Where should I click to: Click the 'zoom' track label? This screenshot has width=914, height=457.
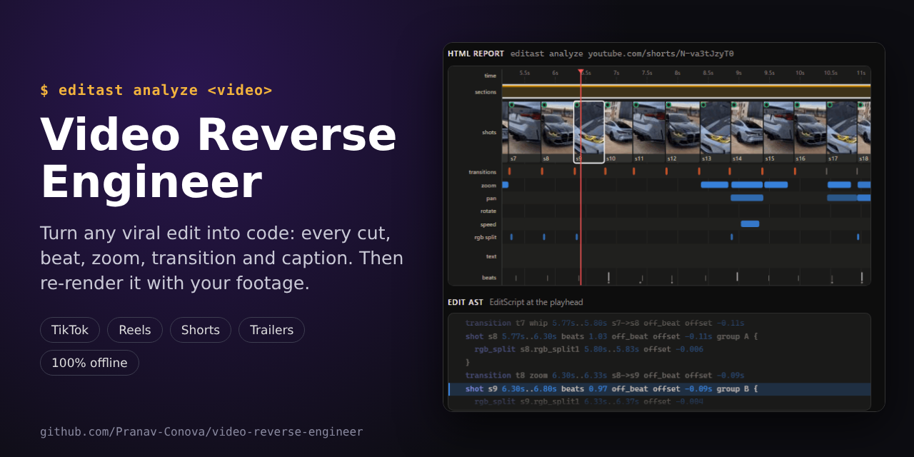[x=488, y=186]
